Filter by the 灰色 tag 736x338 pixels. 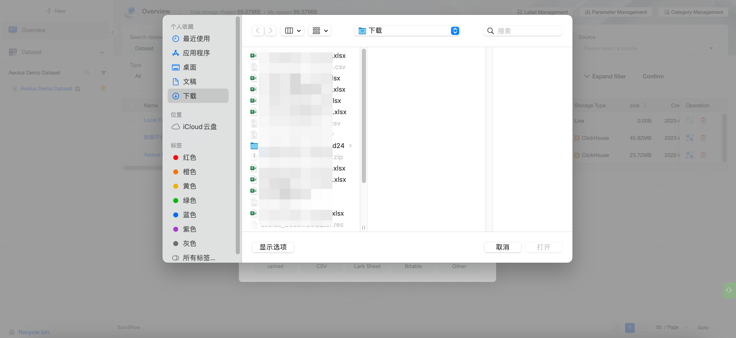pyautogui.click(x=198, y=244)
